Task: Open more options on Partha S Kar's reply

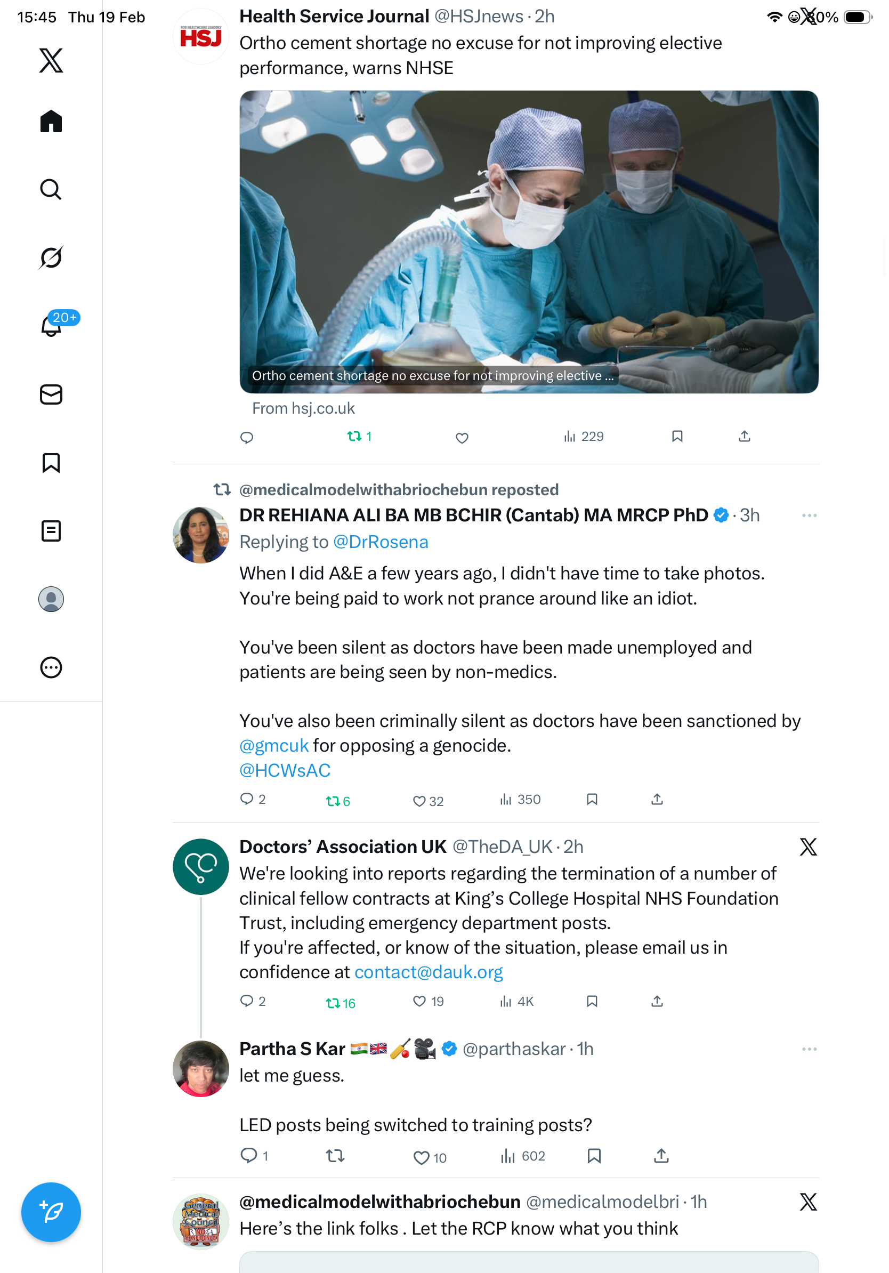Action: (x=809, y=1049)
